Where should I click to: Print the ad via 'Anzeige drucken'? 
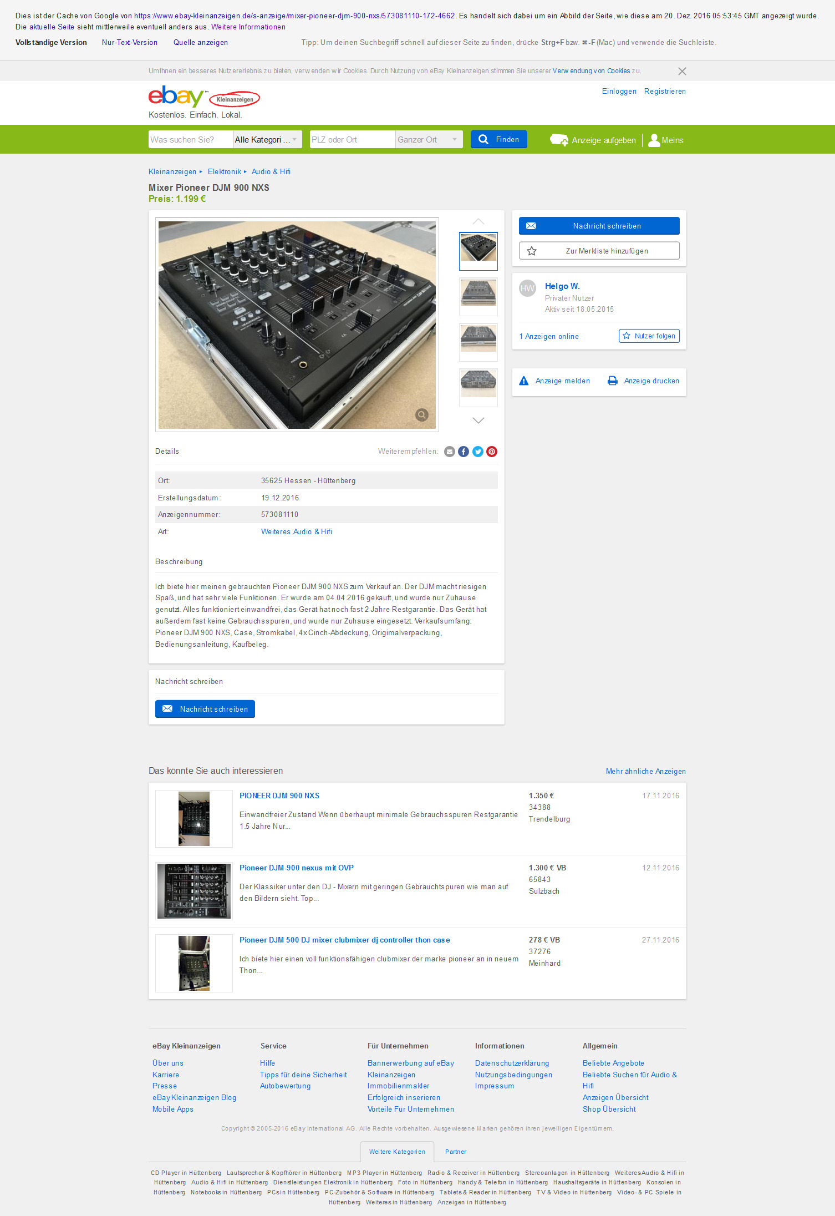pos(644,381)
